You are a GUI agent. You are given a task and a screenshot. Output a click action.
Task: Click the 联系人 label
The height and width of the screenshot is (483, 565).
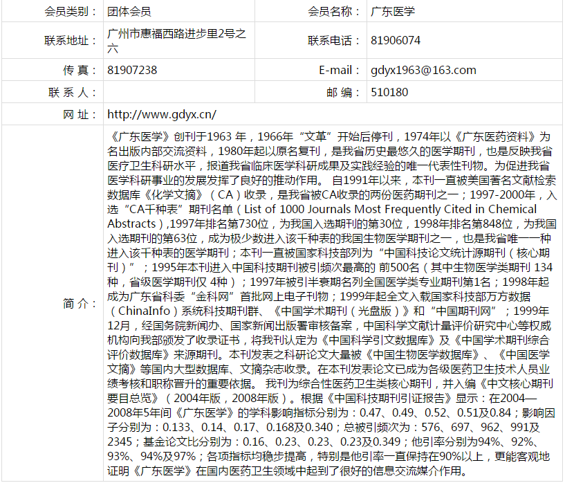click(72, 92)
